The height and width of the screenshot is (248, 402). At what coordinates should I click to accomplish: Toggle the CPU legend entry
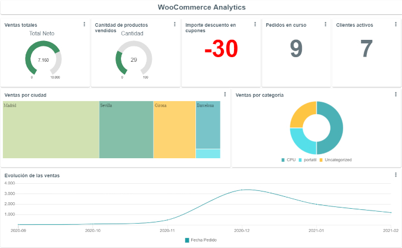coord(289,160)
